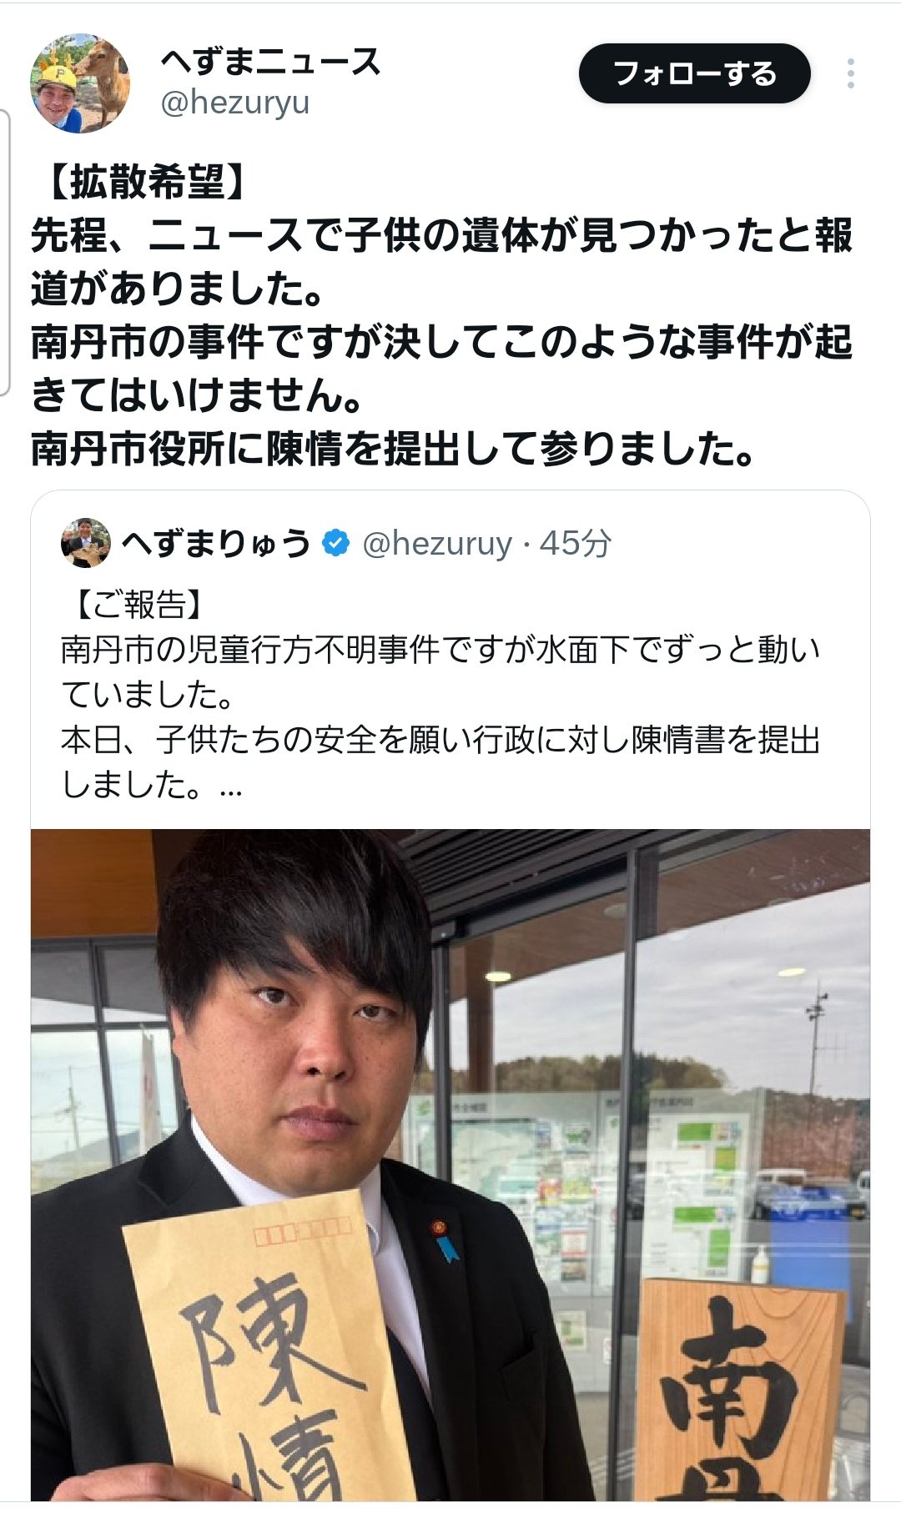Open the へずまニュース display name
Screen dimensions: 901x1518
(270, 62)
